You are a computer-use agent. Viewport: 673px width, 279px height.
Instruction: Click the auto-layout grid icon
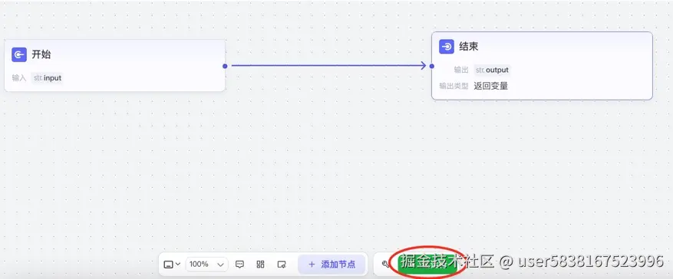pos(261,264)
